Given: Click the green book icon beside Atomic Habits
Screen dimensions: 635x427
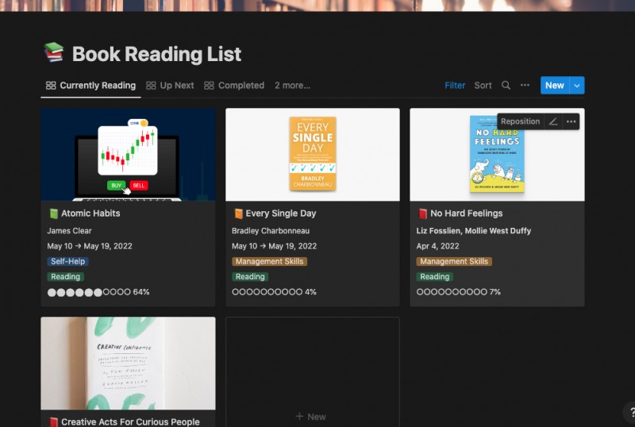Looking at the screenshot, I should [x=53, y=213].
